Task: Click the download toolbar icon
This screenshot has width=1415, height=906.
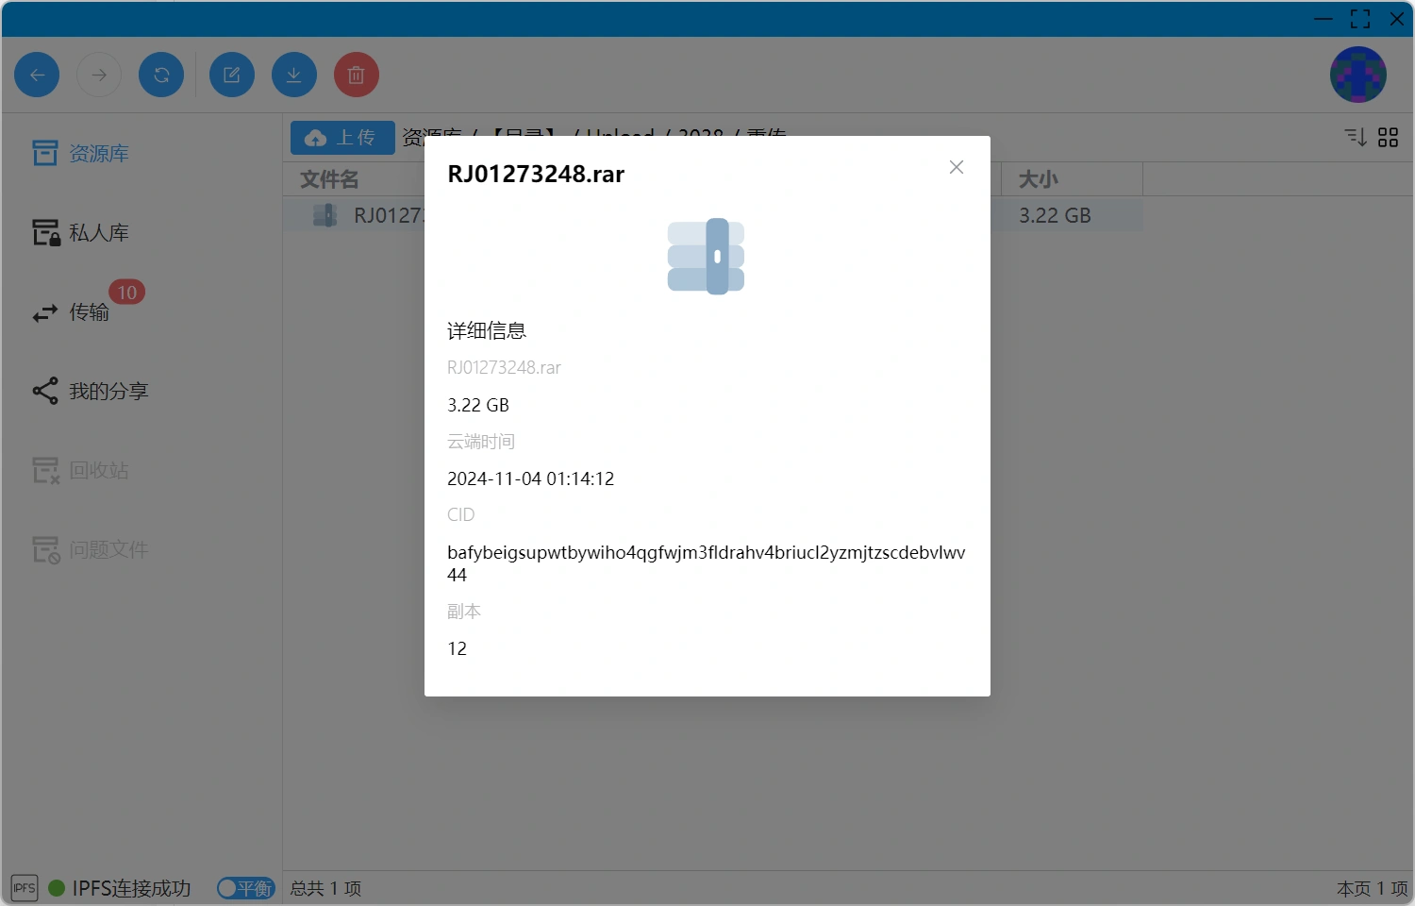Action: [x=294, y=75]
